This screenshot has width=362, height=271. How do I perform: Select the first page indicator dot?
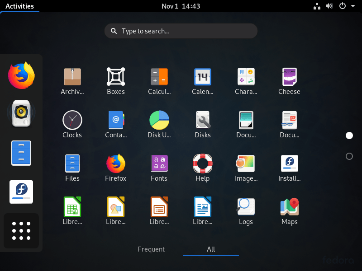pyautogui.click(x=349, y=135)
